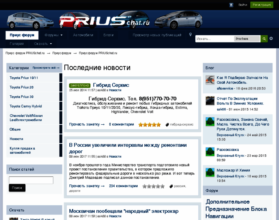The width and height of the screenshot is (279, 220).
Task: Click the tag icon beside россия
Action: tap(171, 186)
